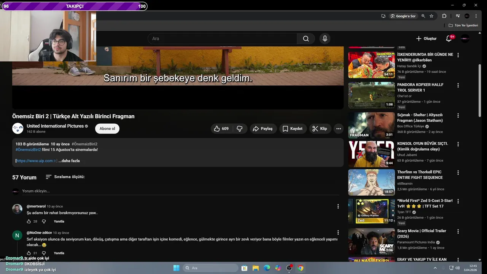Click the Windows taskbar search box
The image size is (487, 274).
210,268
